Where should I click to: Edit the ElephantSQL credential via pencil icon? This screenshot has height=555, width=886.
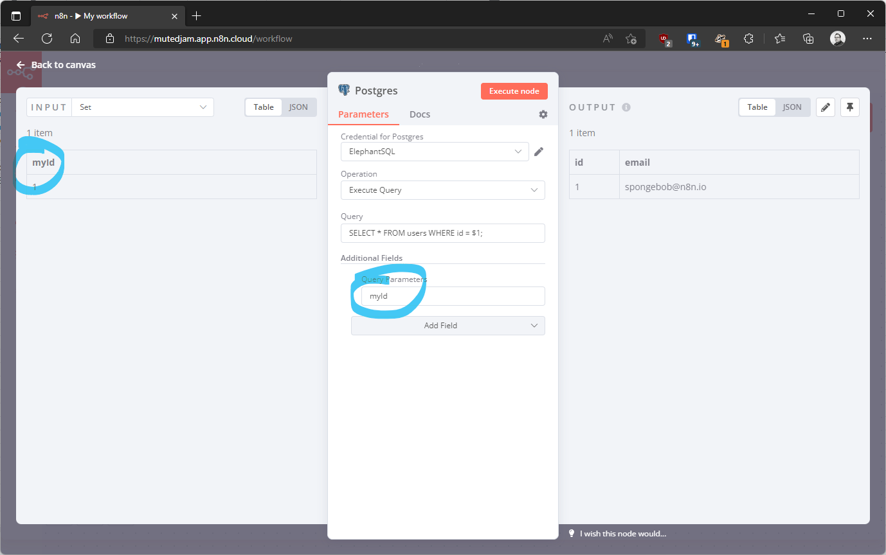pyautogui.click(x=539, y=152)
